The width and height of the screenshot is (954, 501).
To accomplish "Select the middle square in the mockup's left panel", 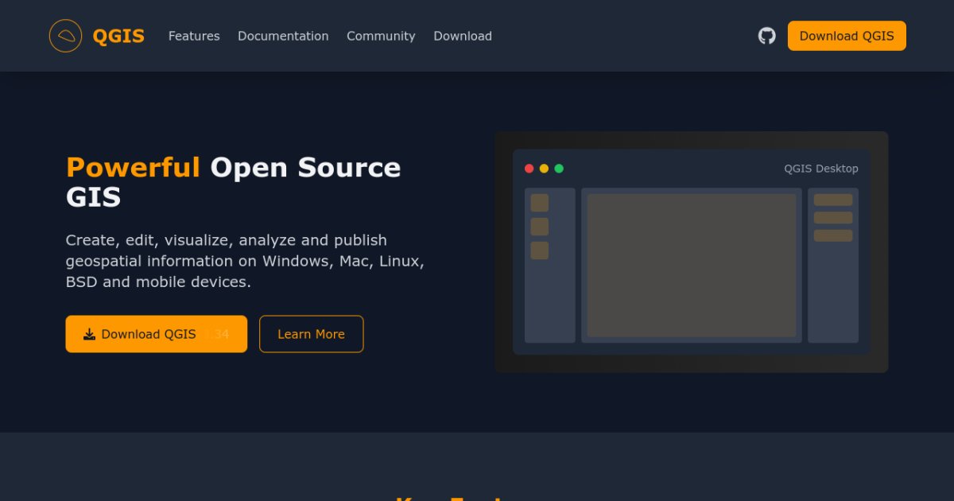I will [540, 227].
